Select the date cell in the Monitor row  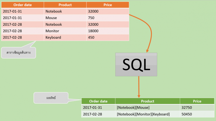point(22,31)
